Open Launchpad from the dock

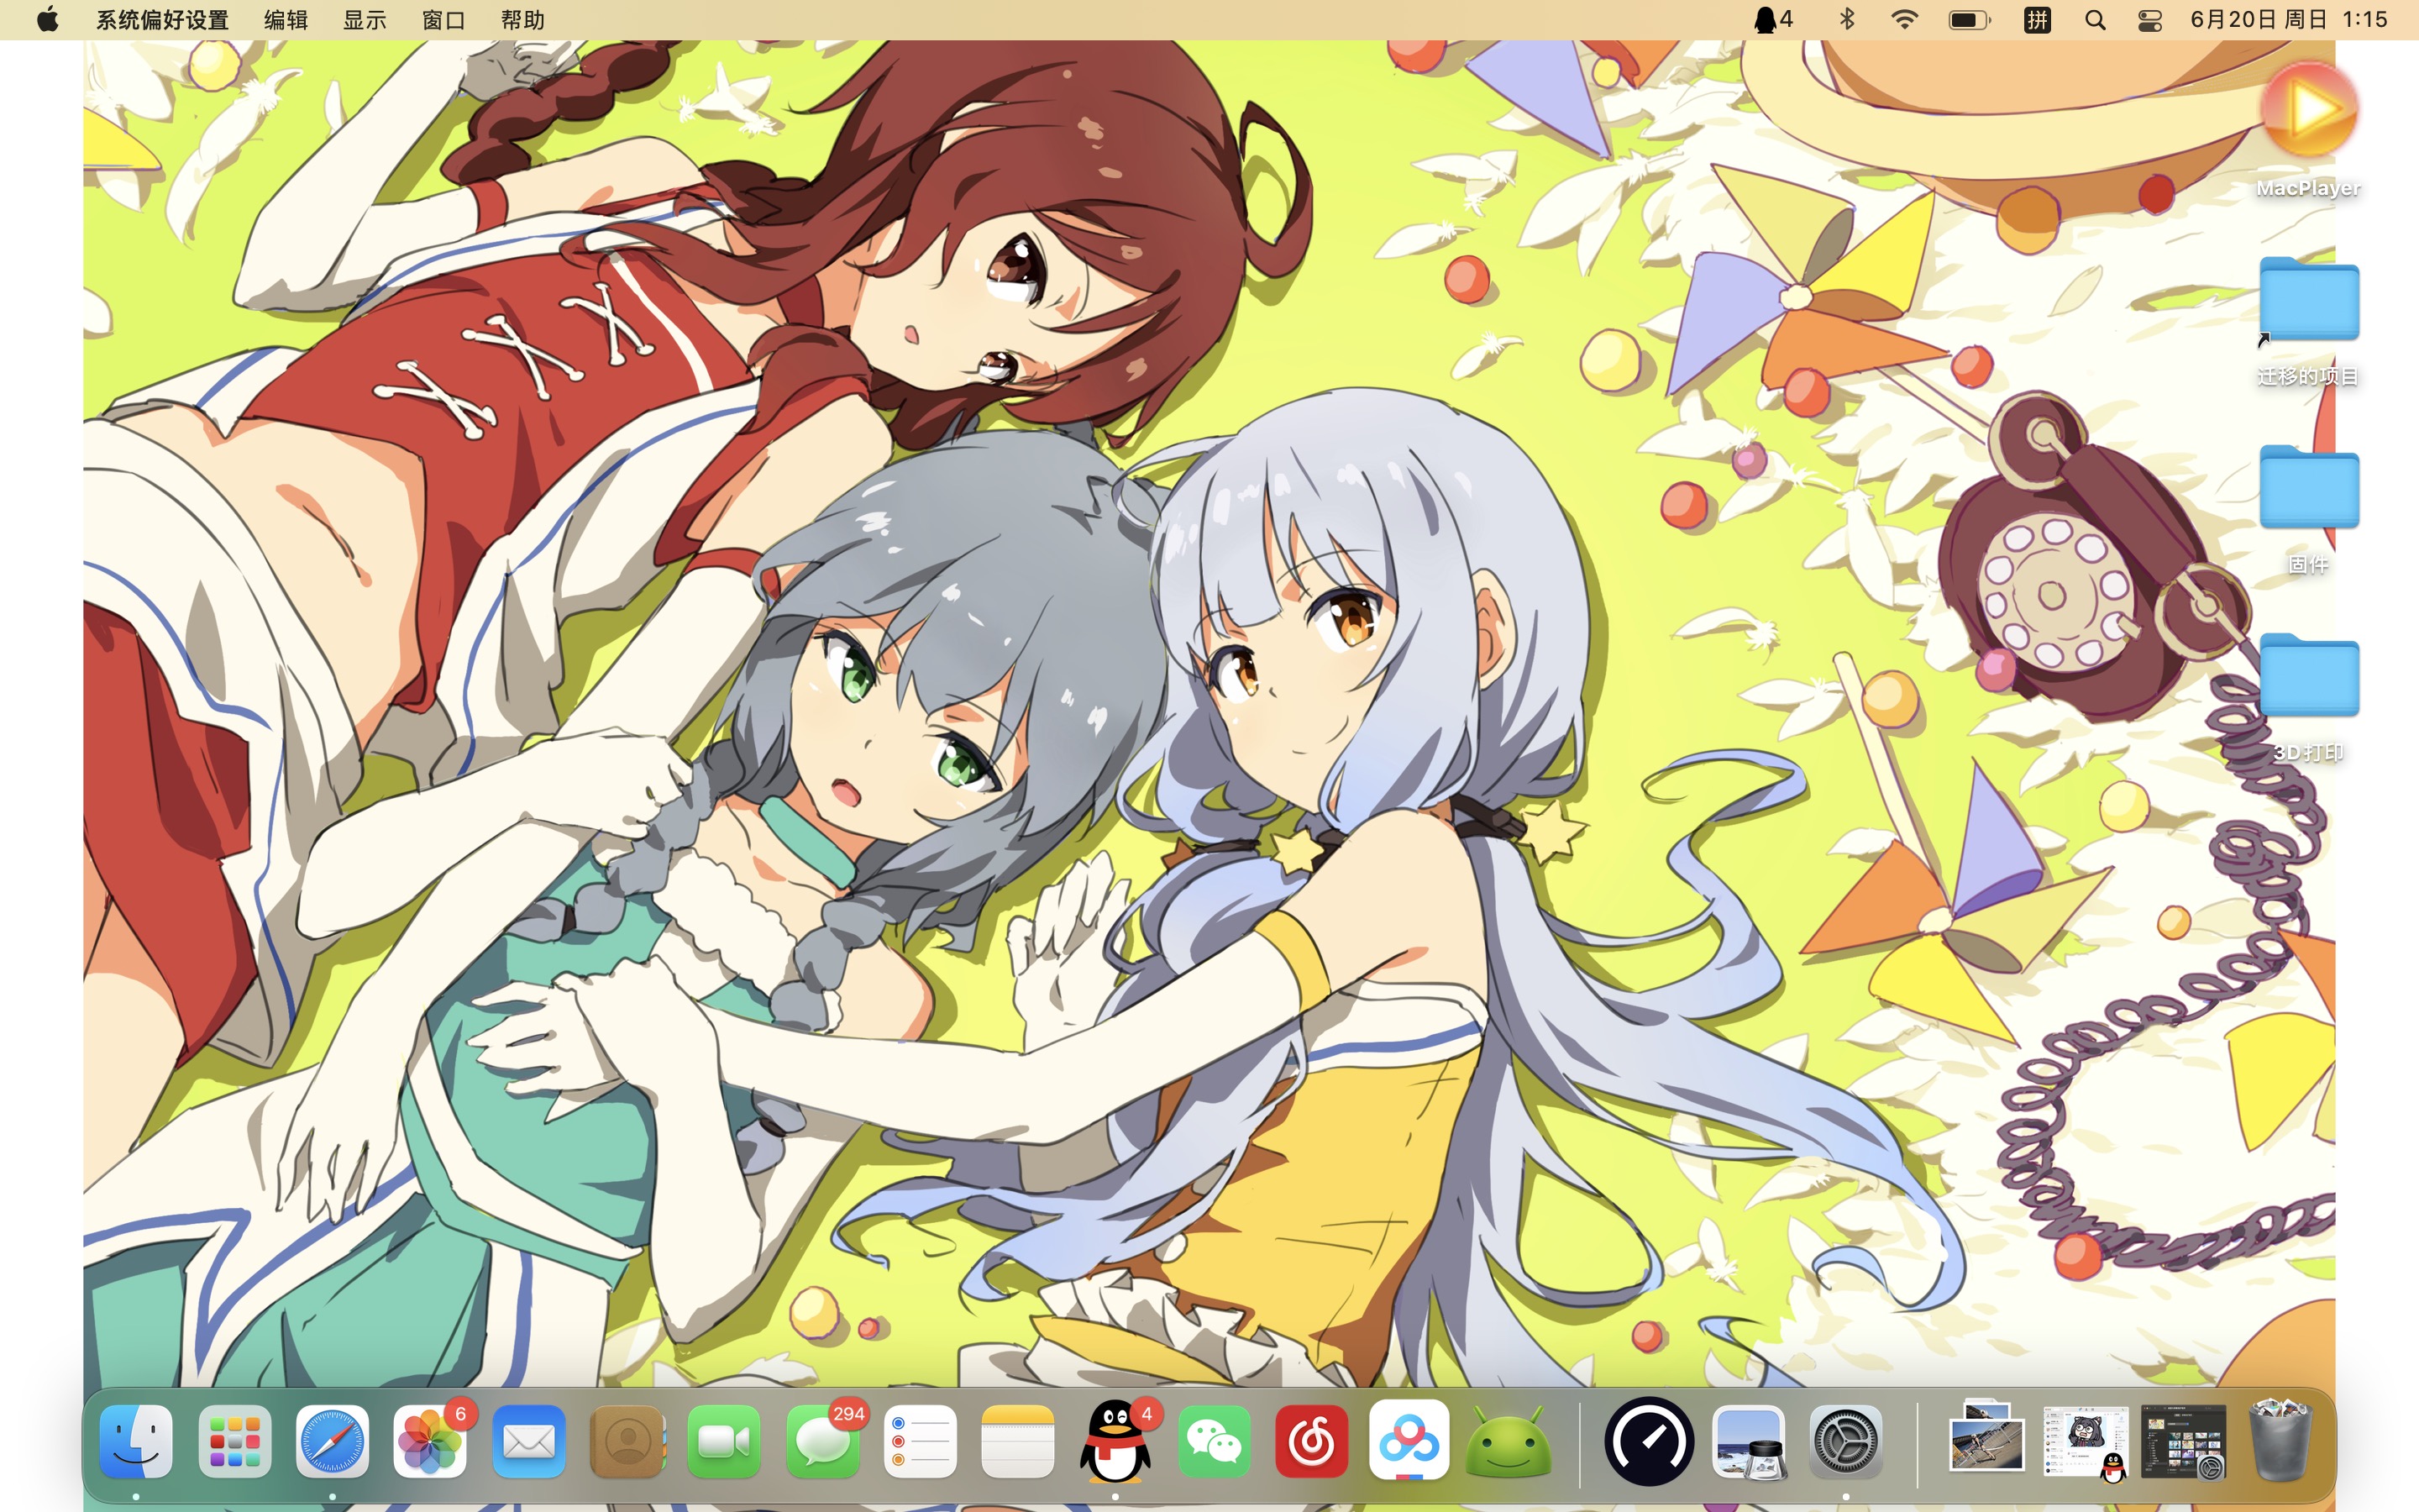(234, 1441)
